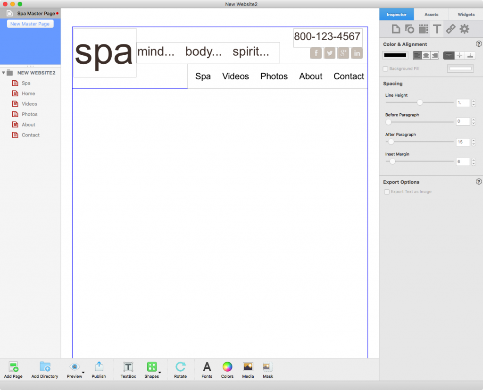Open the Preview eye icon
The image size is (483, 390).
pyautogui.click(x=75, y=367)
